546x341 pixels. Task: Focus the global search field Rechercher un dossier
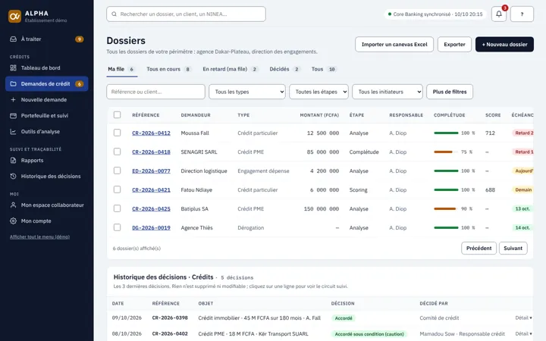click(x=186, y=14)
